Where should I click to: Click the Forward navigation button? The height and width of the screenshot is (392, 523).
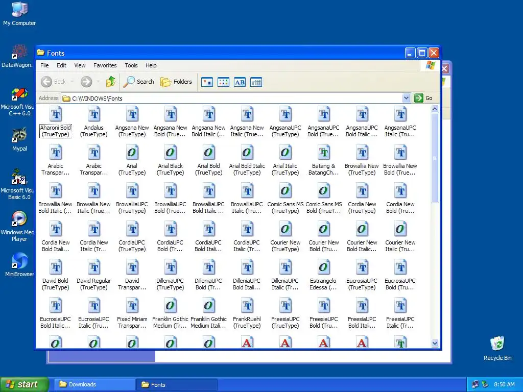point(86,82)
